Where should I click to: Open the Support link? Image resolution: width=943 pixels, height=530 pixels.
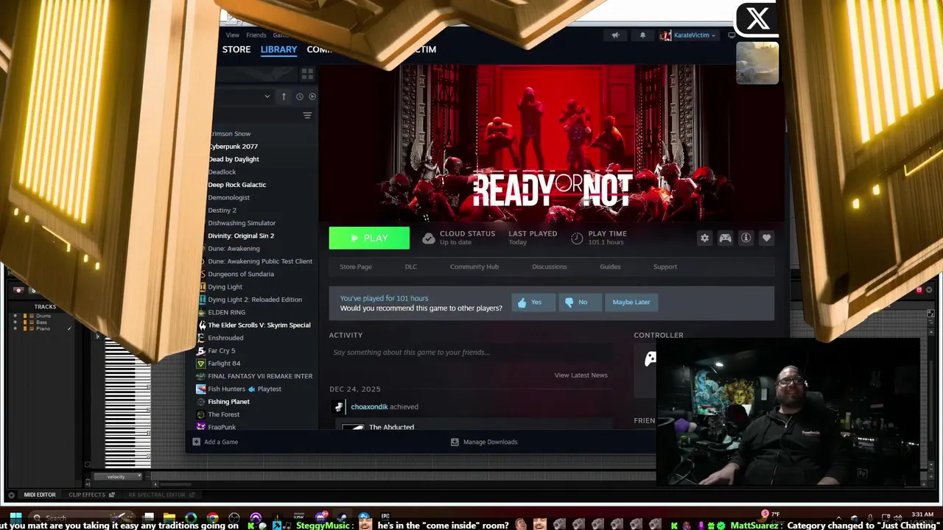pos(665,266)
